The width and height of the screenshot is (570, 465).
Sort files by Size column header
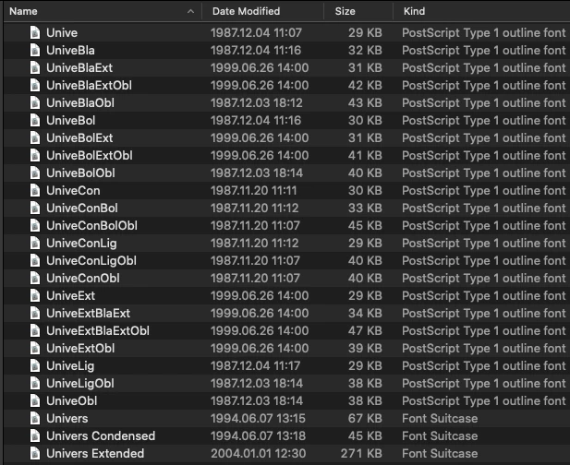[x=345, y=11]
